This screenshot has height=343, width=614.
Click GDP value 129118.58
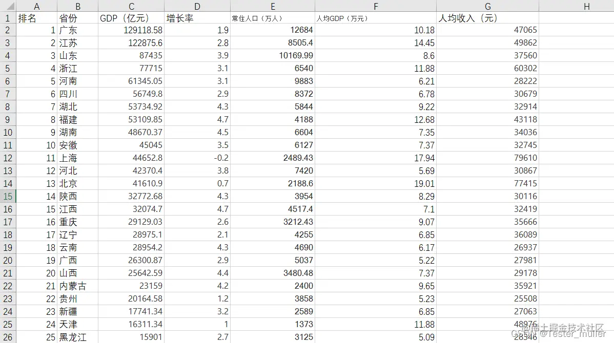click(131, 30)
